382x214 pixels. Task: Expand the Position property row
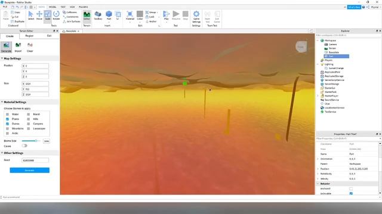pos(318,169)
